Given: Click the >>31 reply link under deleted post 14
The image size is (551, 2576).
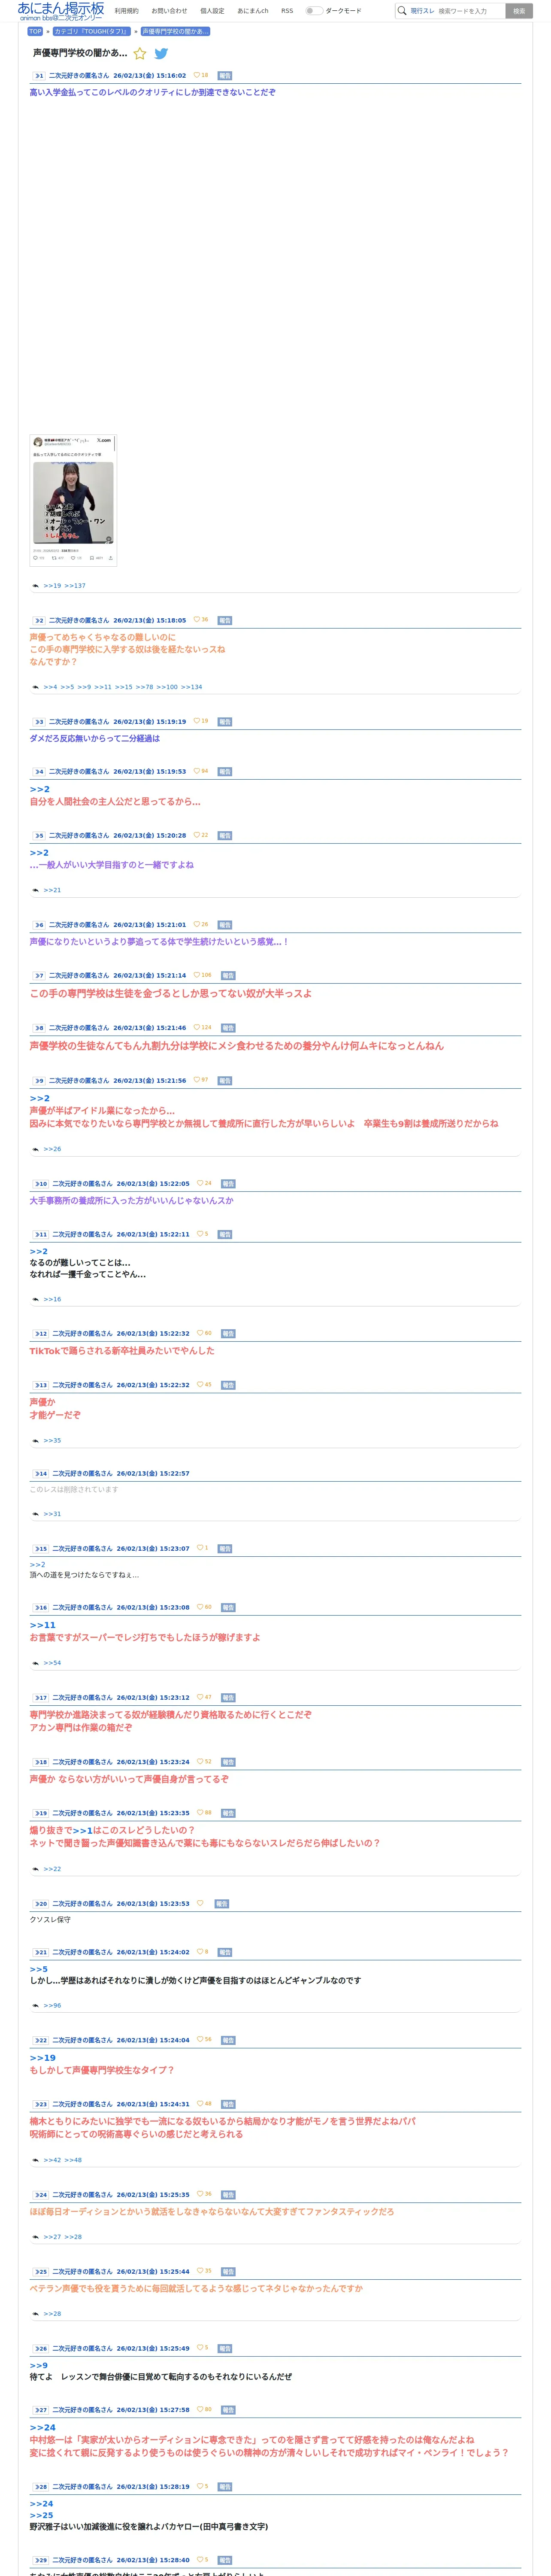Looking at the screenshot, I should pyautogui.click(x=52, y=1514).
